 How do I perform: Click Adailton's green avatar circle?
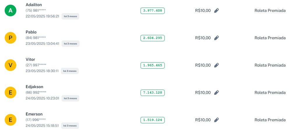pos(10,11)
